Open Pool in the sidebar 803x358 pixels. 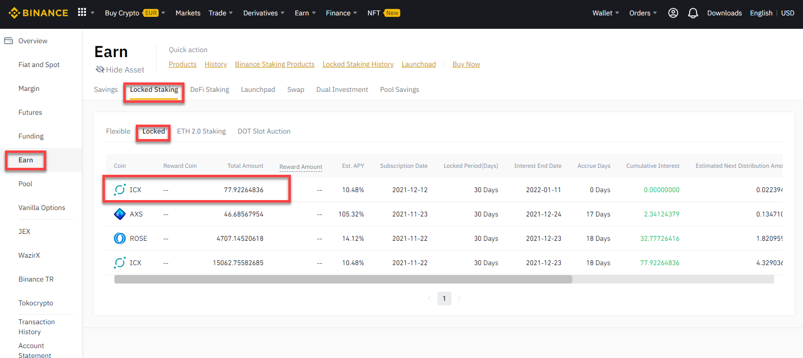point(25,184)
